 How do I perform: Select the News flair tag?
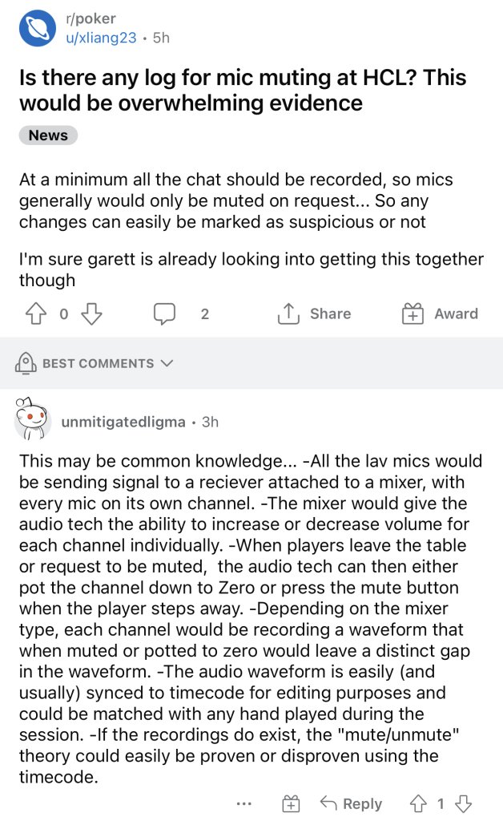[x=48, y=135]
